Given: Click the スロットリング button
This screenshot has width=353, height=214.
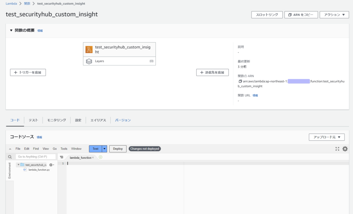Looking at the screenshot, I should [x=267, y=15].
